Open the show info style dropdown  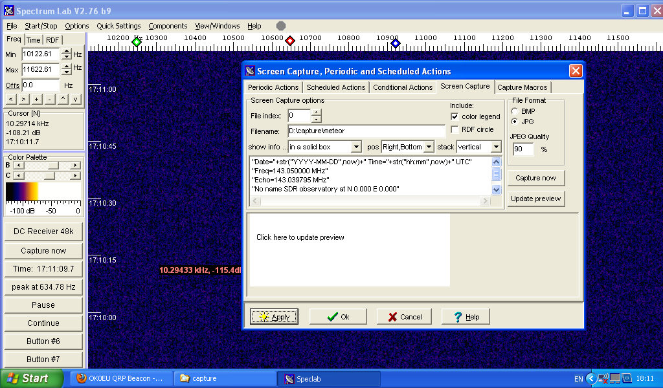pos(356,147)
